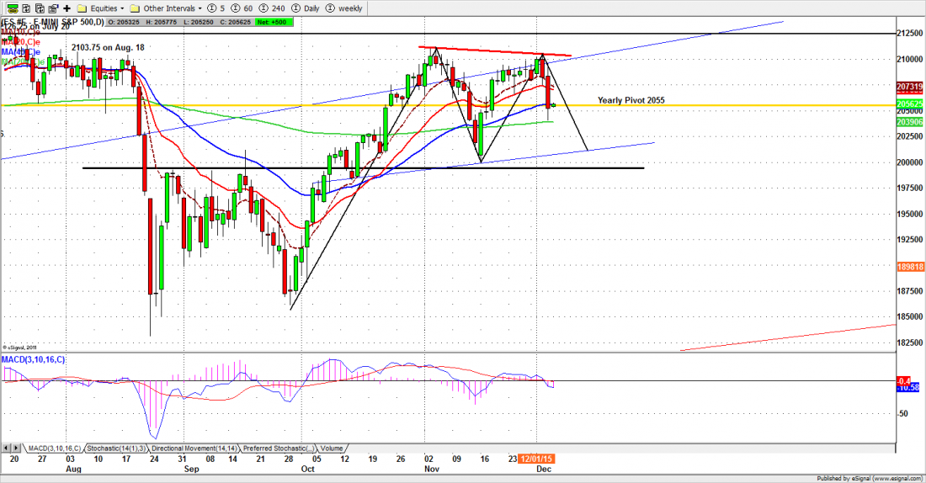The image size is (926, 483).
Task: Expand the Other Intervals dropdown
Action: point(163,8)
